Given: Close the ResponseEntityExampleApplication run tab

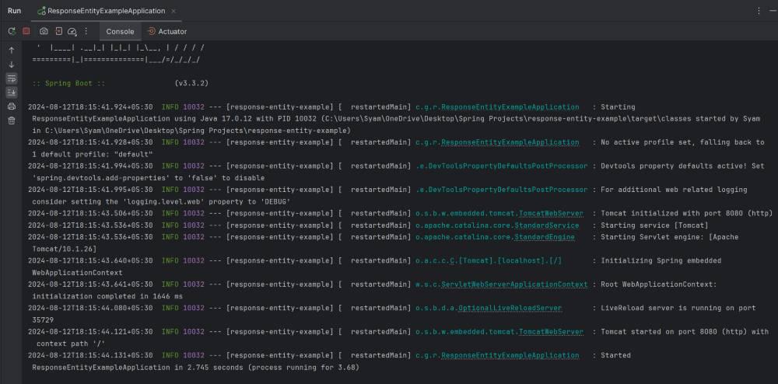Looking at the screenshot, I should 173,11.
